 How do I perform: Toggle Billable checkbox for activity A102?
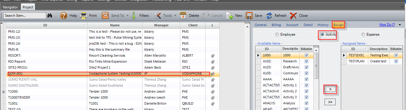307,61
